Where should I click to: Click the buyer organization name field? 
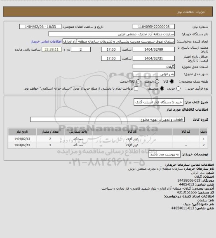point(111,34)
